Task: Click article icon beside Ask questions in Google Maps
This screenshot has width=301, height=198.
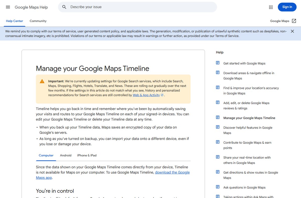Action: (x=218, y=187)
